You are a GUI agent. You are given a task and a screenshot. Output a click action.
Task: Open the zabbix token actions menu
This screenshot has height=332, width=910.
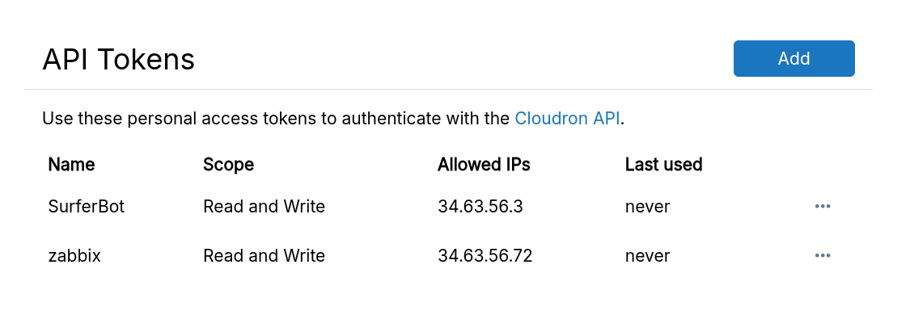pos(823,256)
